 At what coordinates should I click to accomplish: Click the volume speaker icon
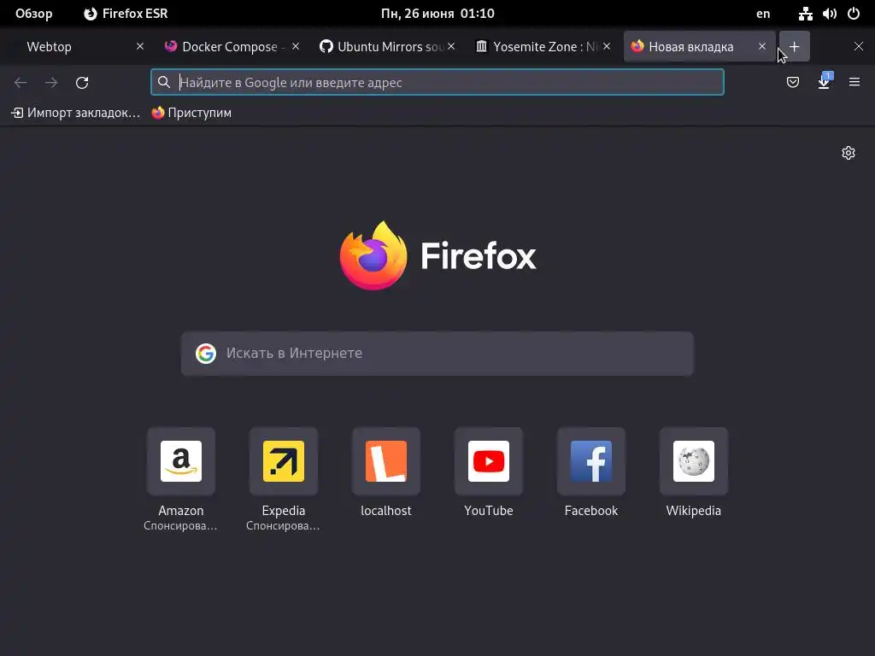click(829, 14)
